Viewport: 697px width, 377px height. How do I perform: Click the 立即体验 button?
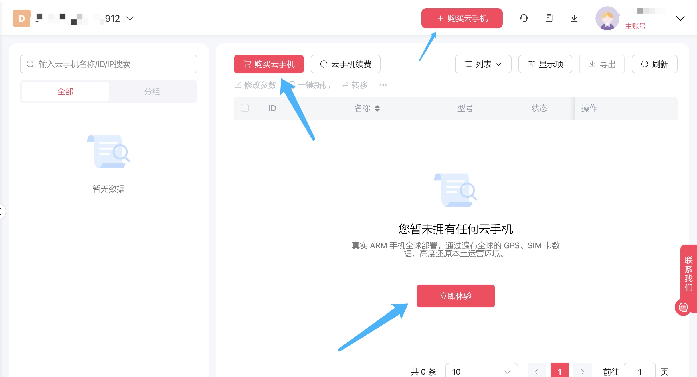pos(456,296)
